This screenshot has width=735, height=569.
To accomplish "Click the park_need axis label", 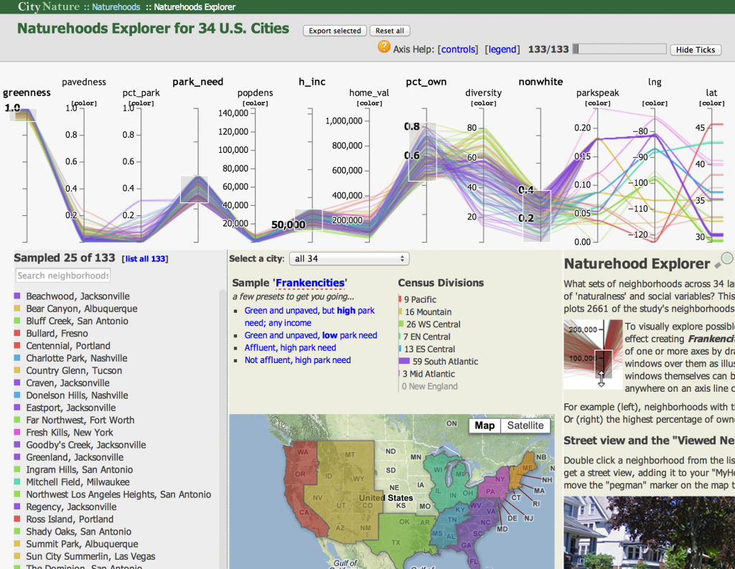I will coord(198,82).
